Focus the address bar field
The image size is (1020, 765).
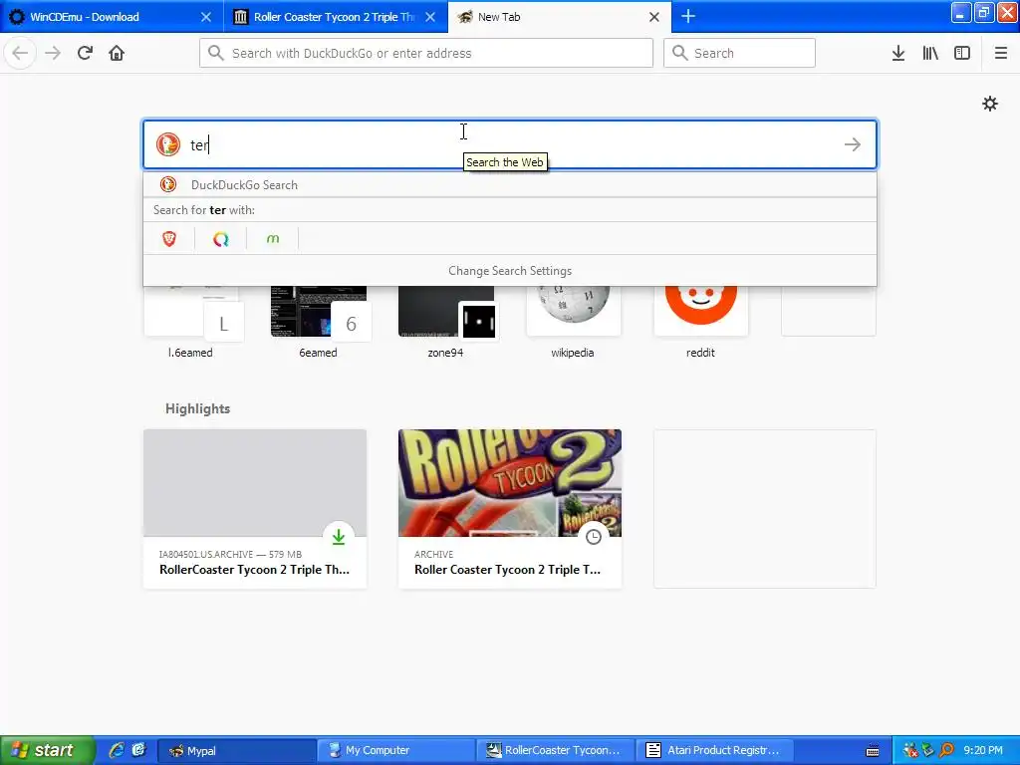(426, 53)
